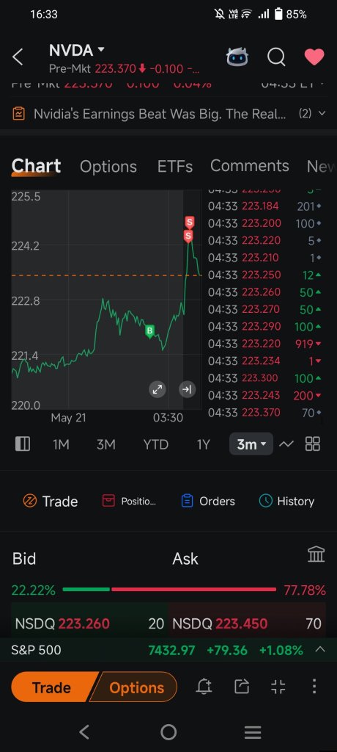This screenshot has width=337, height=752.
Task: Expand the S&P 500 index bar
Action: (x=320, y=650)
